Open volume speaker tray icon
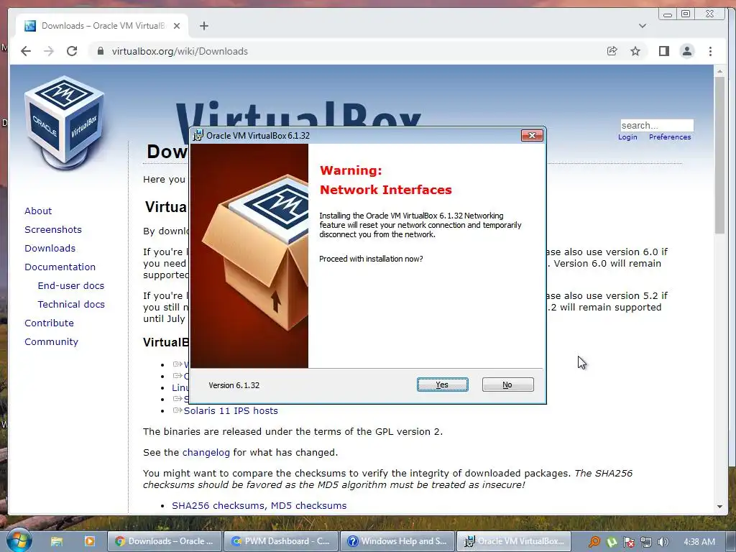 [x=663, y=542]
